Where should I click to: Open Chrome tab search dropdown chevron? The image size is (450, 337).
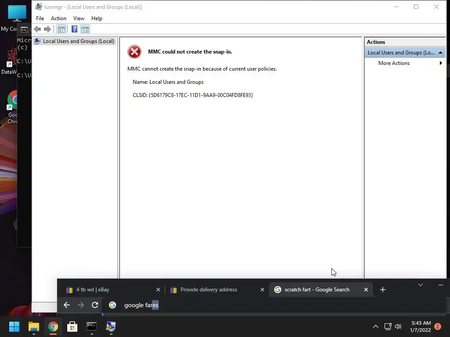(x=421, y=285)
